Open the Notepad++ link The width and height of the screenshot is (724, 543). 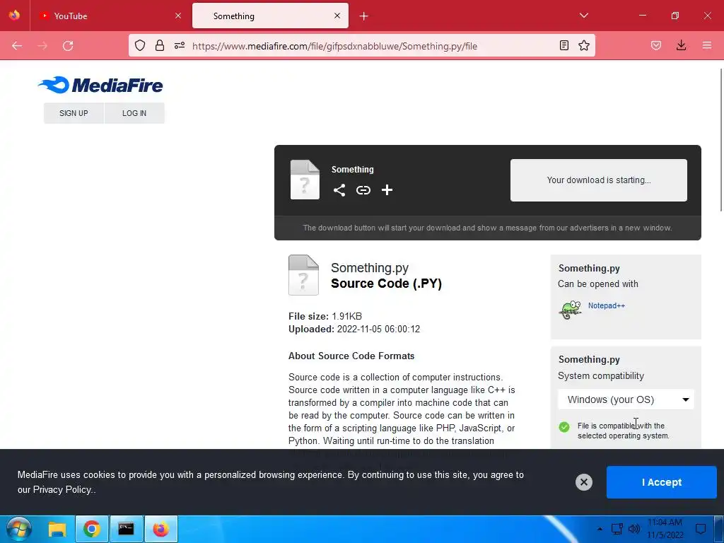[x=606, y=305]
